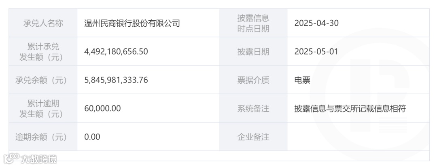The image size is (437, 167).
Task: Click the balance value 5,845,981,333.76
Action: 116,80
